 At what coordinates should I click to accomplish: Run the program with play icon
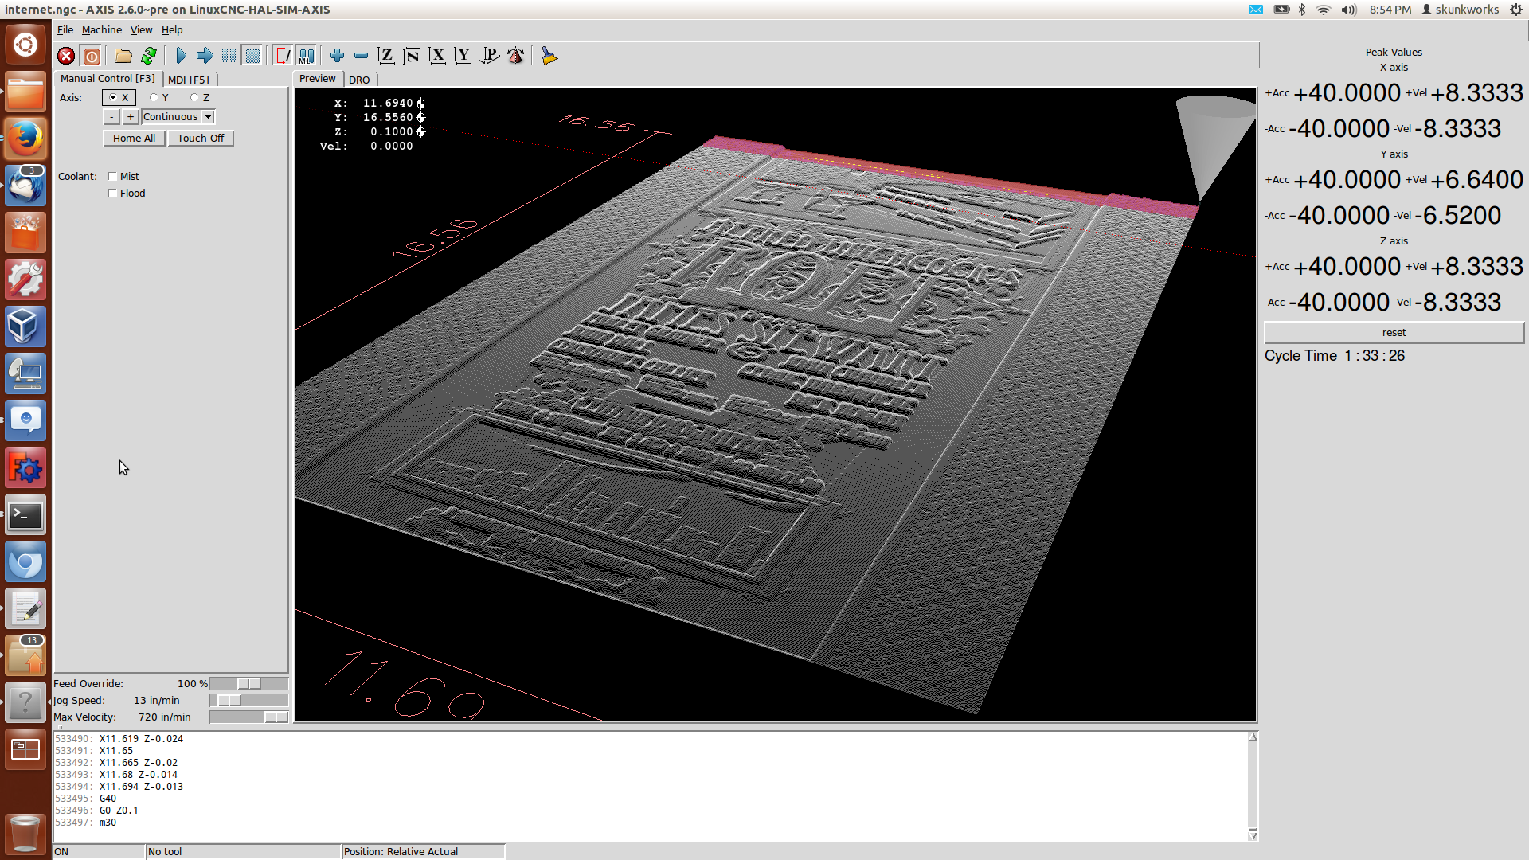(181, 56)
